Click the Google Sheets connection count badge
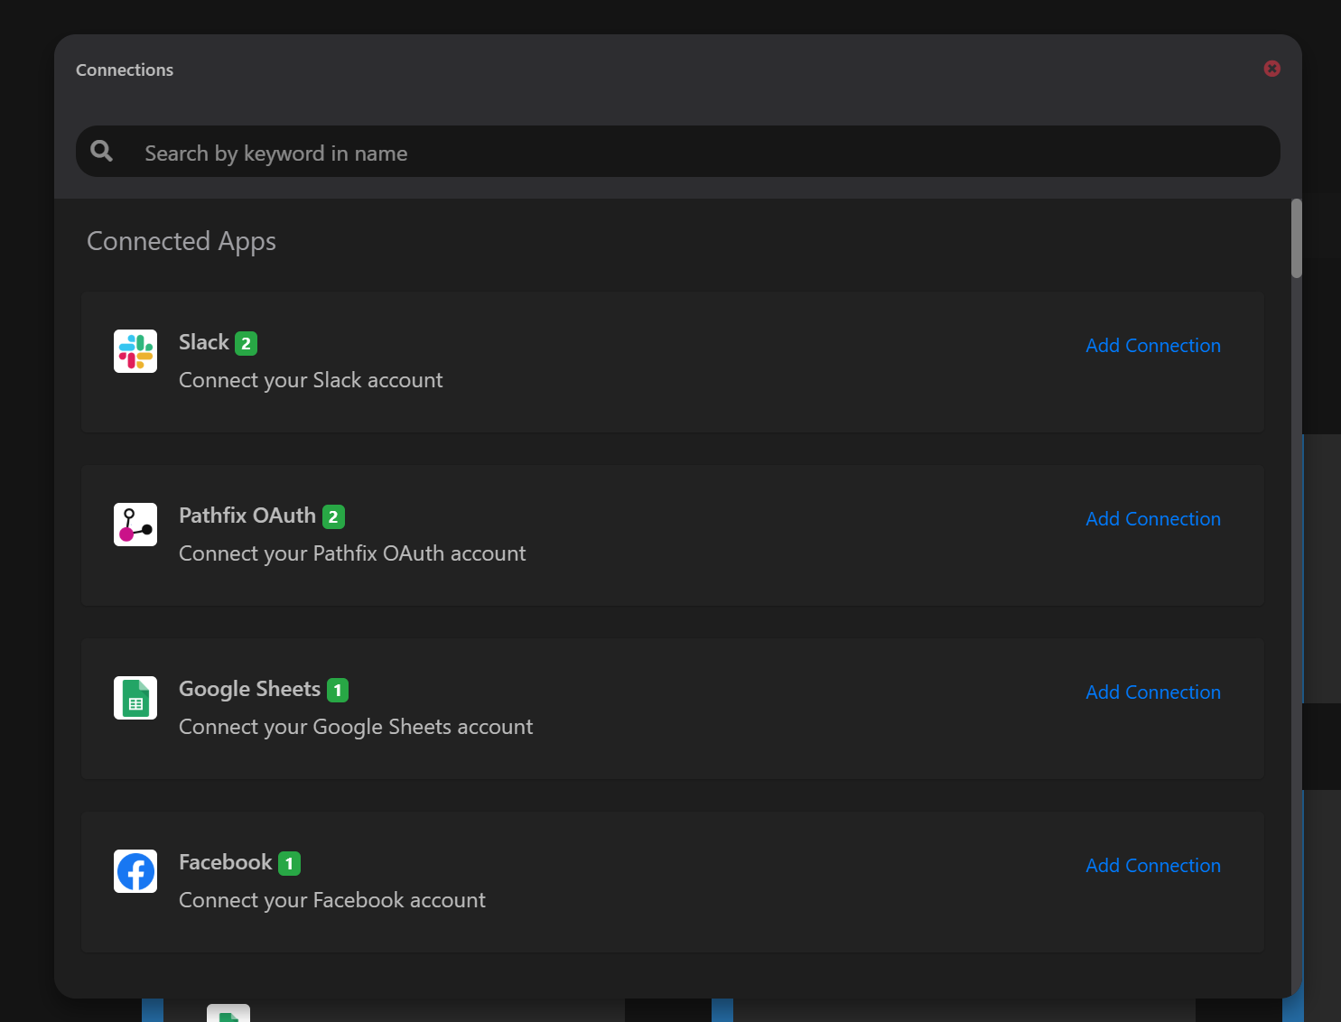Viewport: 1341px width, 1022px height. [x=338, y=690]
